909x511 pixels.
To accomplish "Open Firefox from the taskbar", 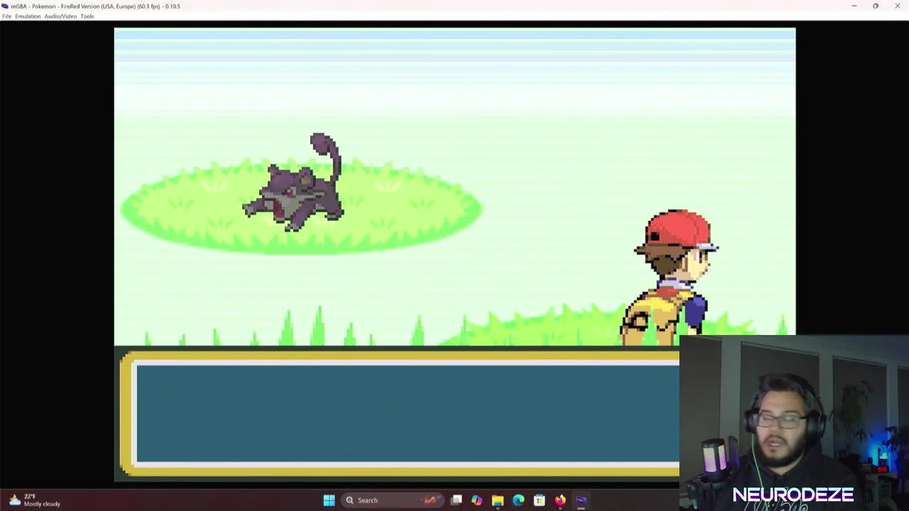I will coord(560,500).
